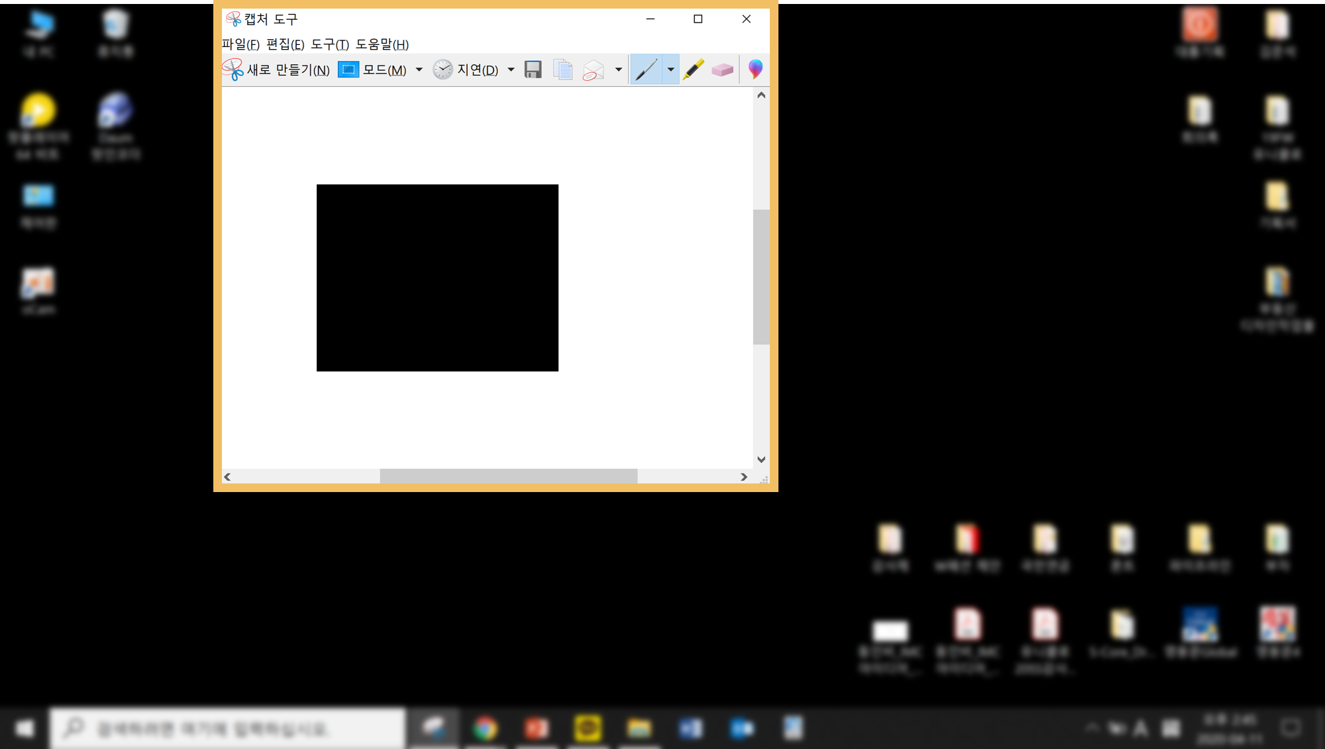Click the vertical scrollbar thumb

(x=761, y=277)
